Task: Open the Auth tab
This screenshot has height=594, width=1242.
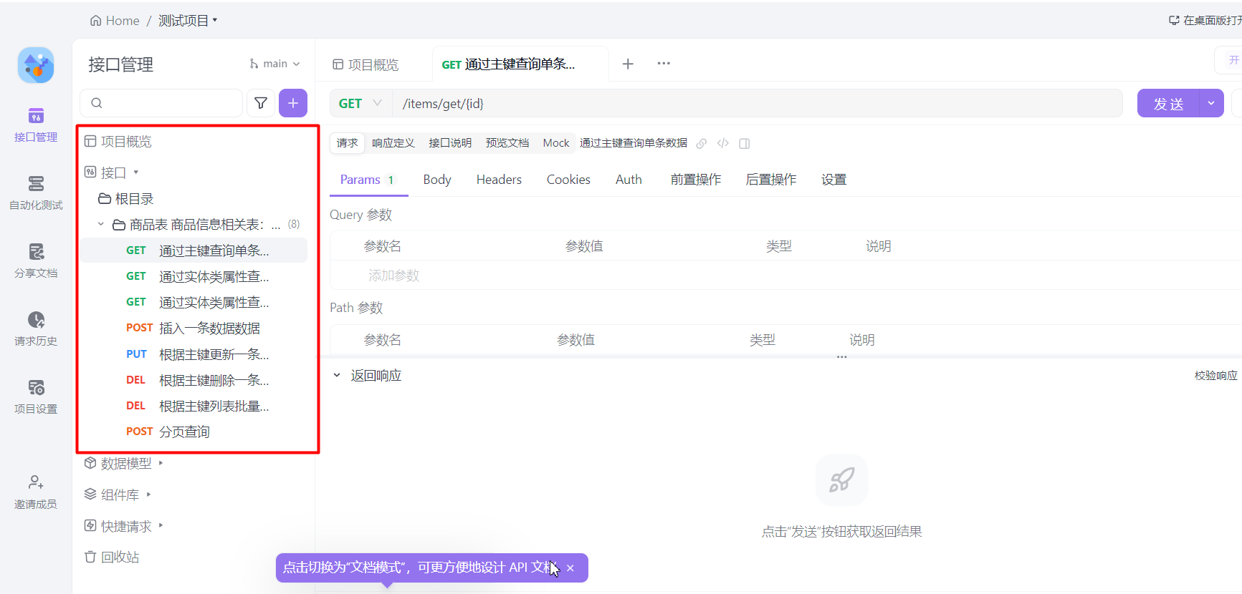Action: click(629, 180)
